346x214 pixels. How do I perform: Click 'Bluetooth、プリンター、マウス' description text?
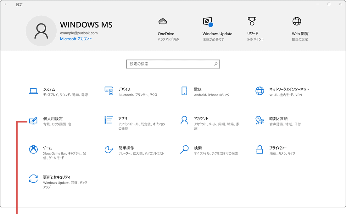point(138,95)
